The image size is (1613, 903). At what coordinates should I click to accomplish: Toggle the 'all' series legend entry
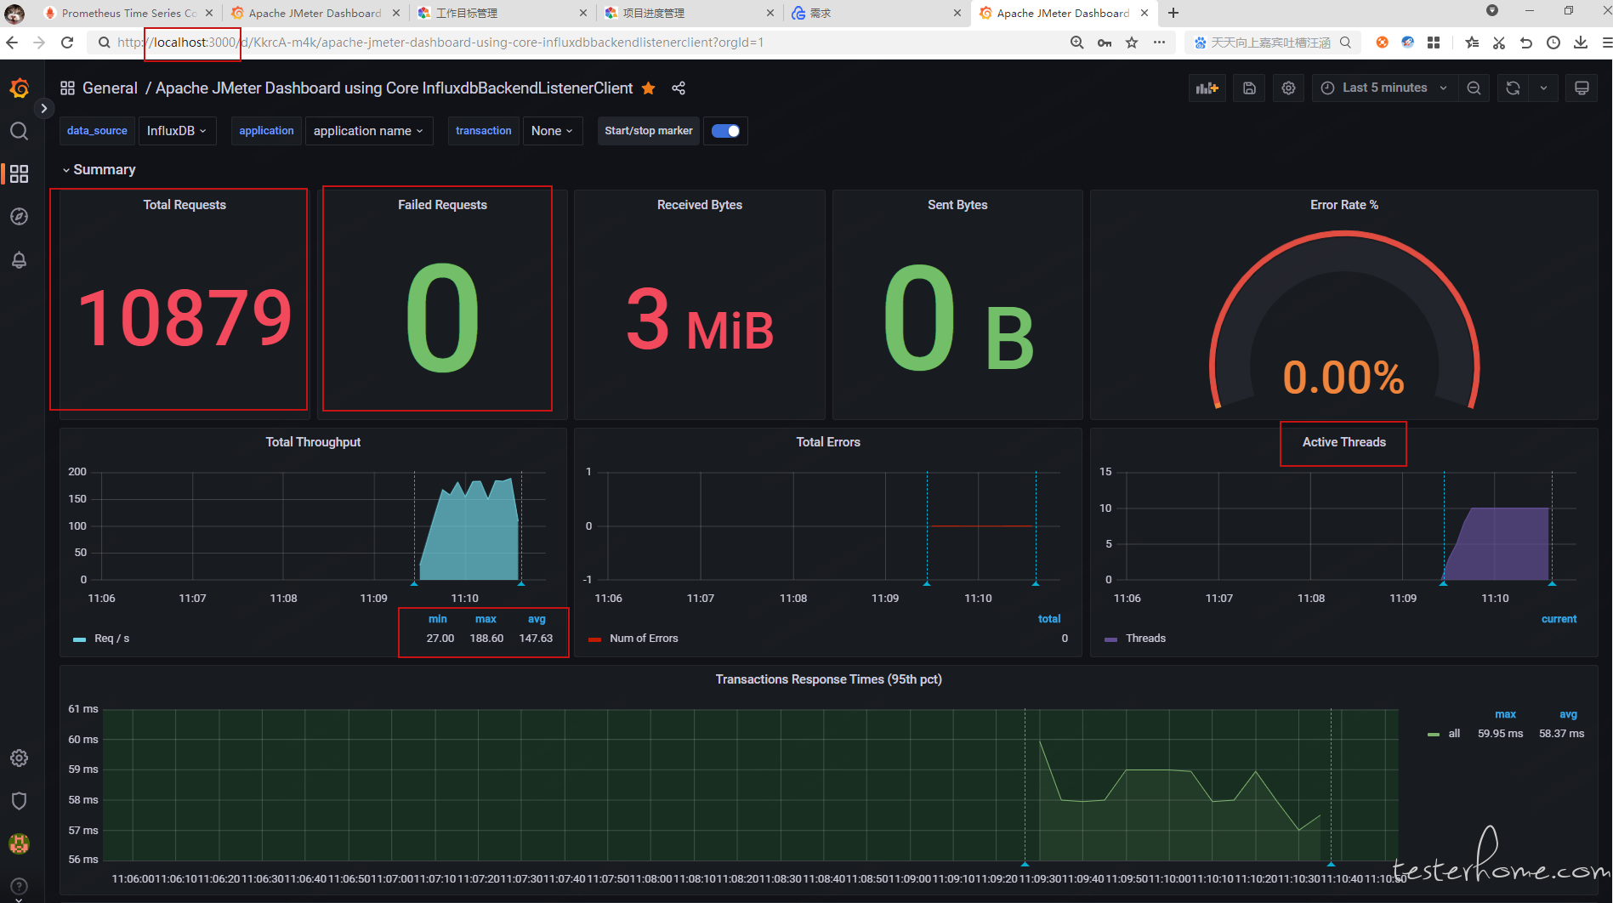click(1454, 734)
